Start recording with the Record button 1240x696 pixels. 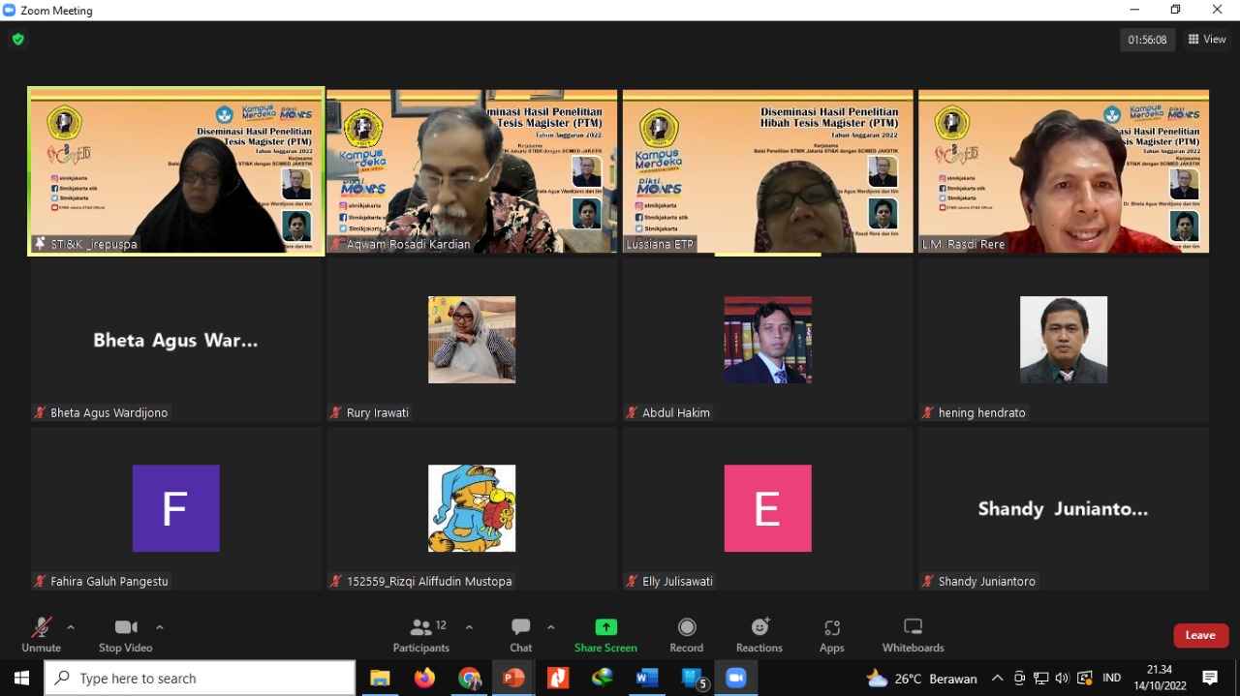[x=687, y=635]
